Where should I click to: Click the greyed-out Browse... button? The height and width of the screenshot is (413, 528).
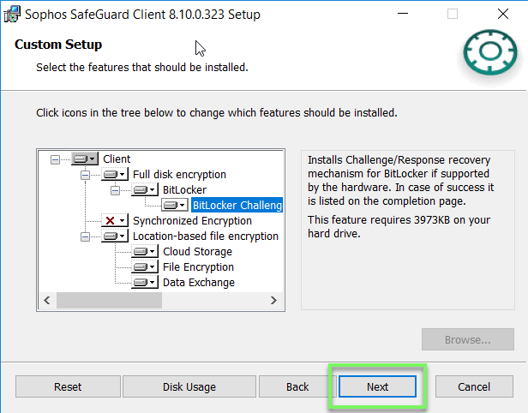pos(468,339)
